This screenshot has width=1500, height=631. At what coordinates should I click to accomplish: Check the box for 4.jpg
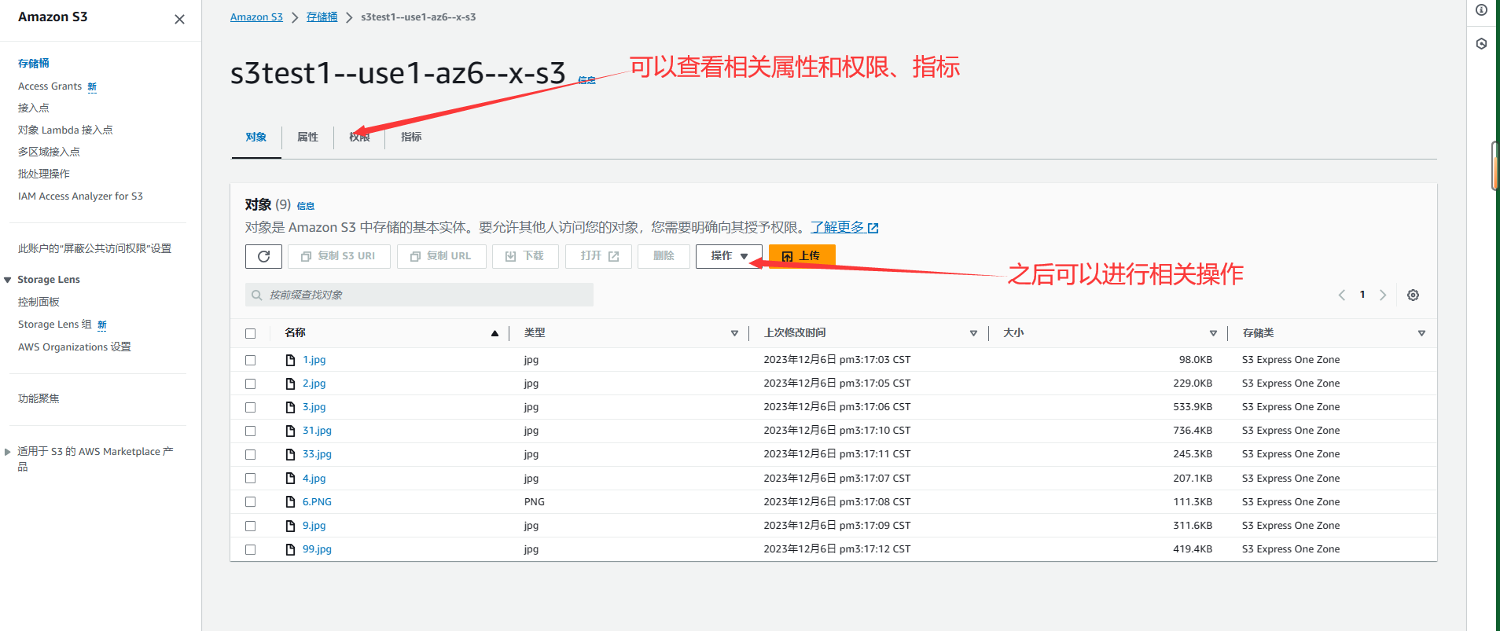click(250, 479)
